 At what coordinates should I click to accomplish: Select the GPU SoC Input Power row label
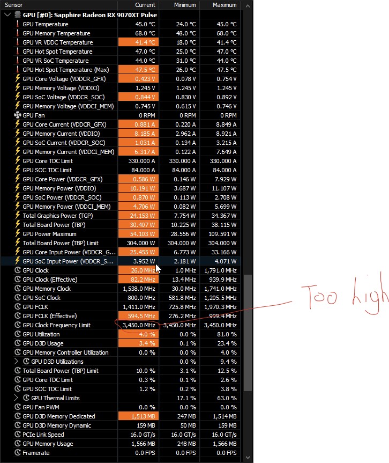coord(68,261)
